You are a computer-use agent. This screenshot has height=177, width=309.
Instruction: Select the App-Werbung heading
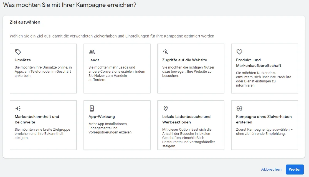coord(102,117)
